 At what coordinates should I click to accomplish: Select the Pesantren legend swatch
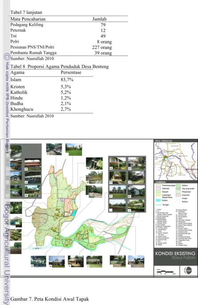pyautogui.click(x=178, y=191)
